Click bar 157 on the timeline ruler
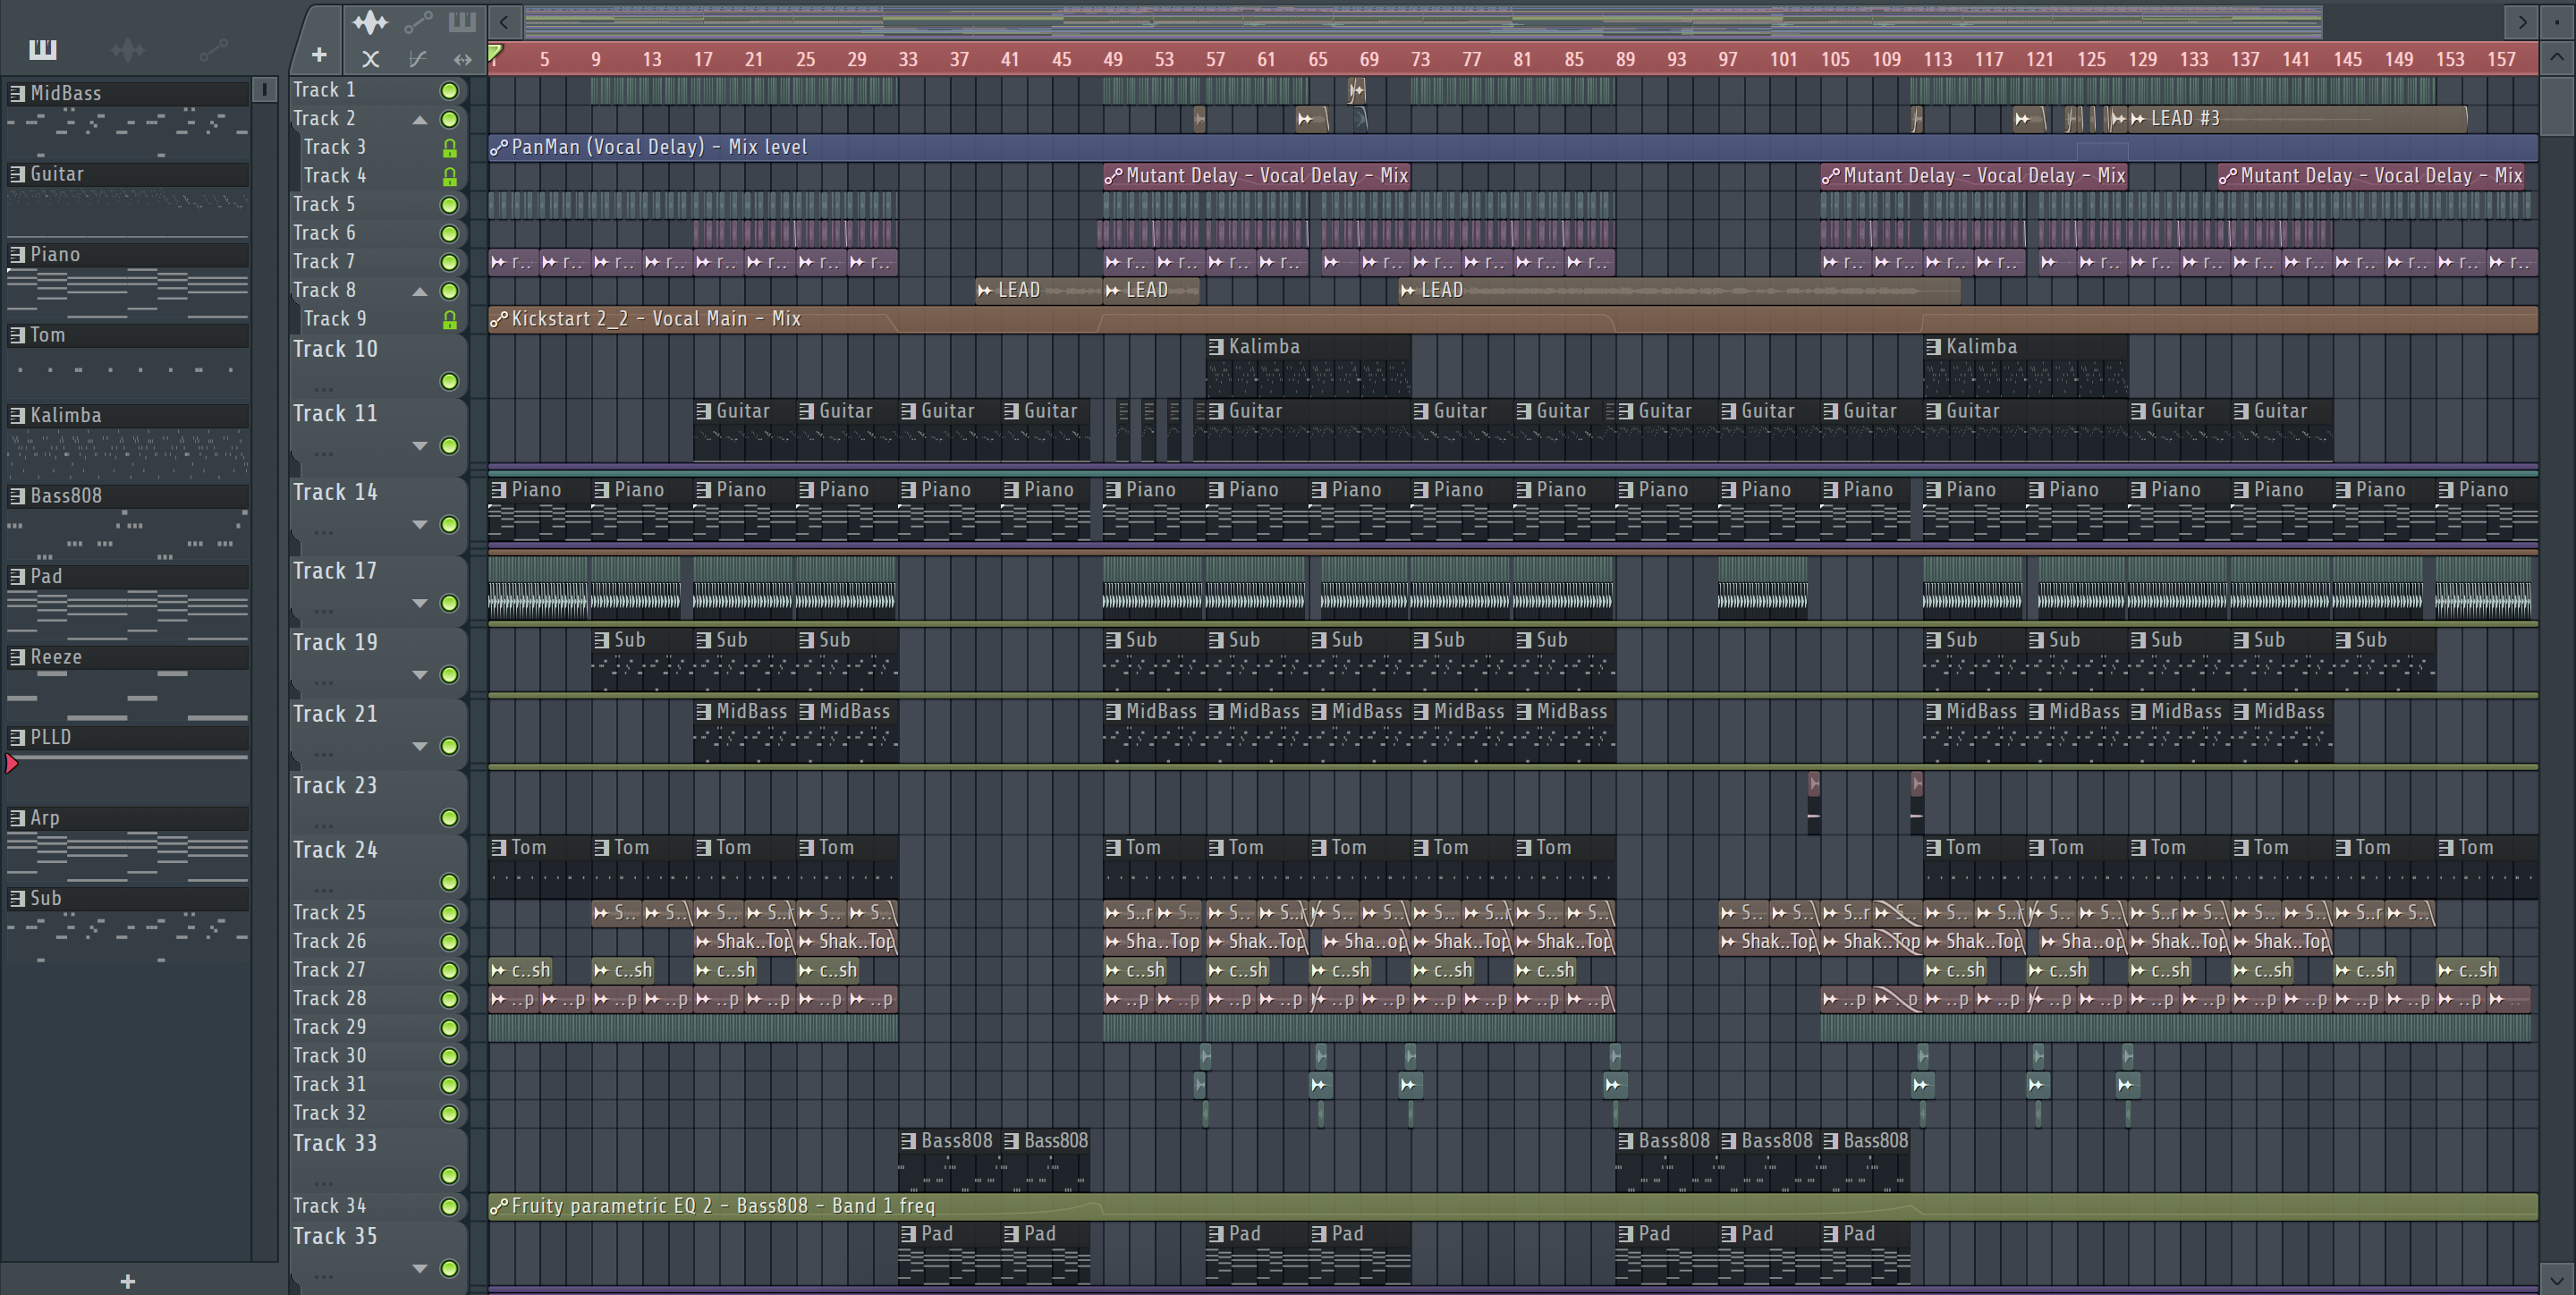The width and height of the screenshot is (2576, 1295). point(2501,59)
